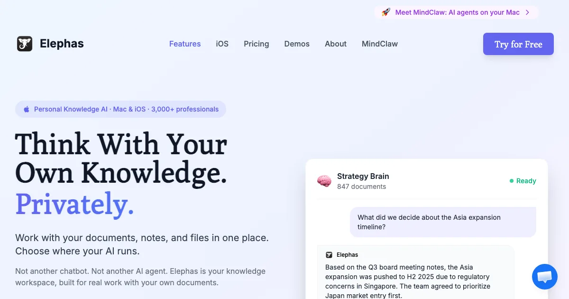Follow the Meet MindClaw announcement link
Image resolution: width=569 pixels, height=299 pixels.
457,12
